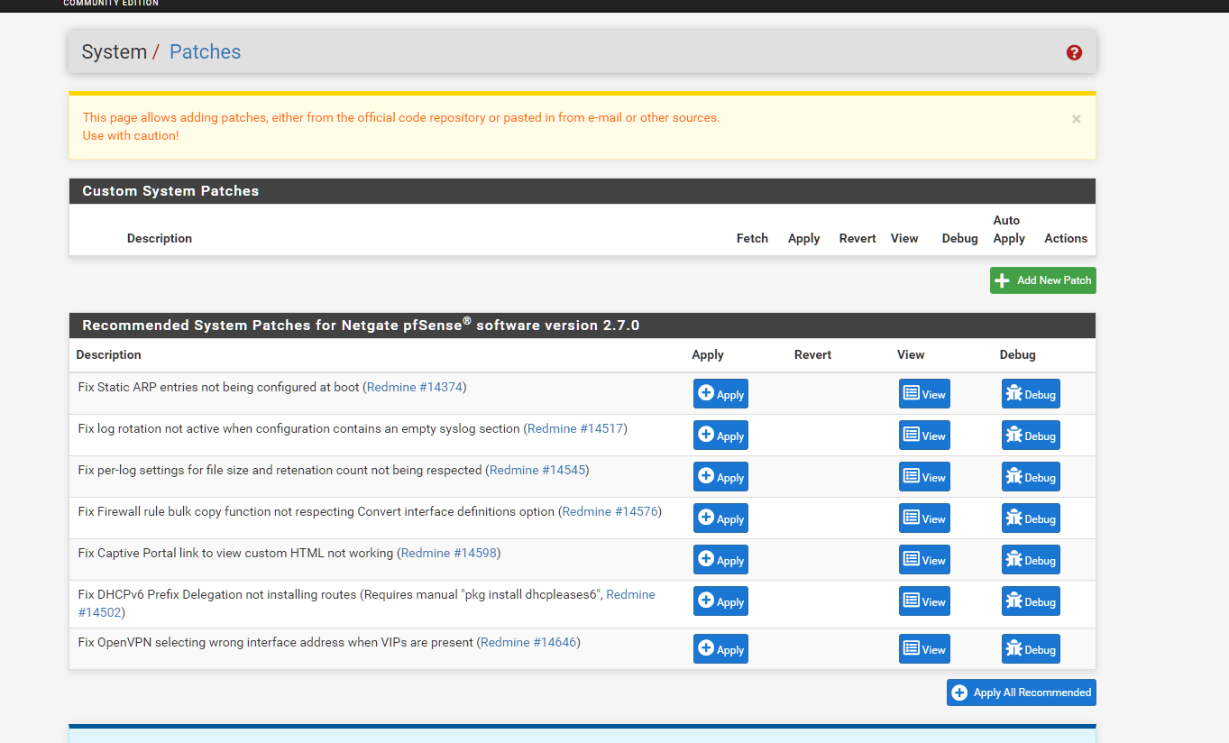
Task: Apply the DHCPv6 Prefix Delegation patch
Action: click(x=720, y=601)
